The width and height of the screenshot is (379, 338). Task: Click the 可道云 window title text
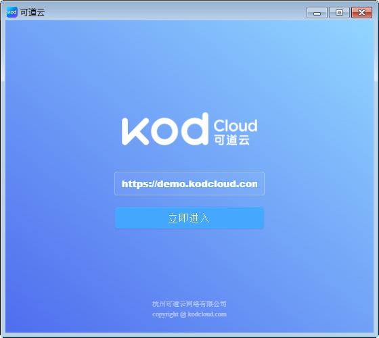tap(32, 13)
